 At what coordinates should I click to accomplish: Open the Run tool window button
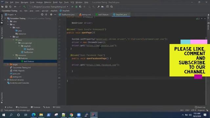tap(9, 107)
